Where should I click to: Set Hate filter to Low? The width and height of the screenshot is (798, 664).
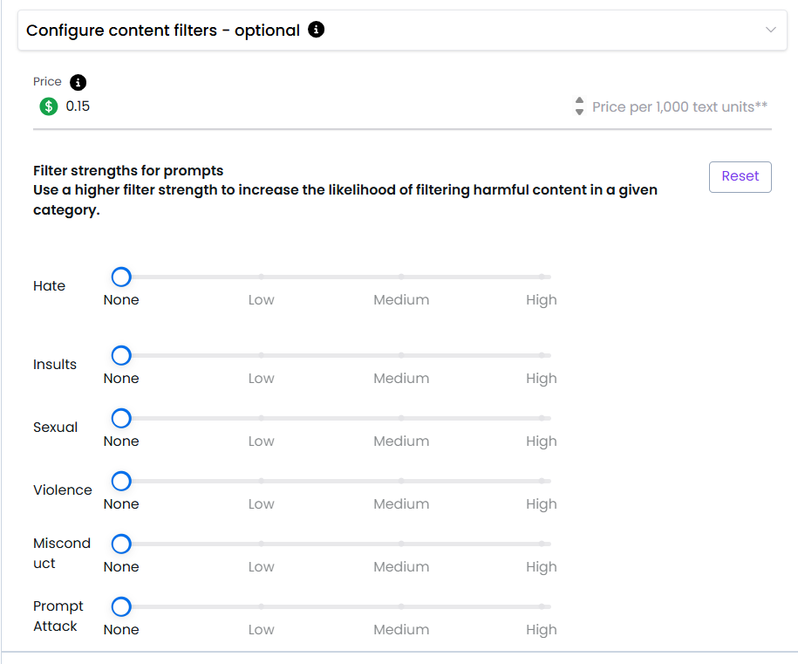point(261,277)
